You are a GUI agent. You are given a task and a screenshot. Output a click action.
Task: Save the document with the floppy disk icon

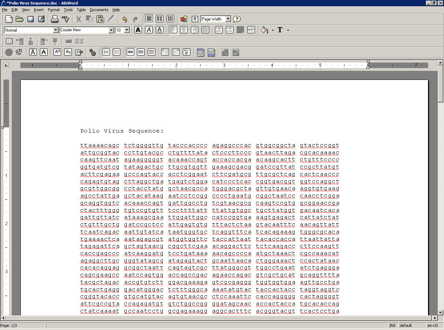coord(31,19)
